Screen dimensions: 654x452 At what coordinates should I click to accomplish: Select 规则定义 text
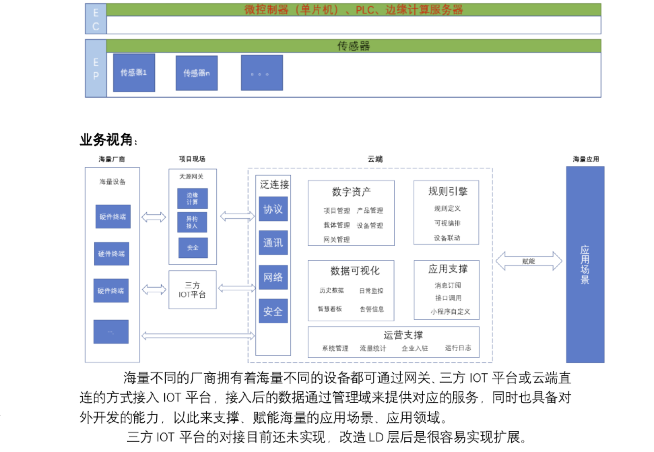447,208
